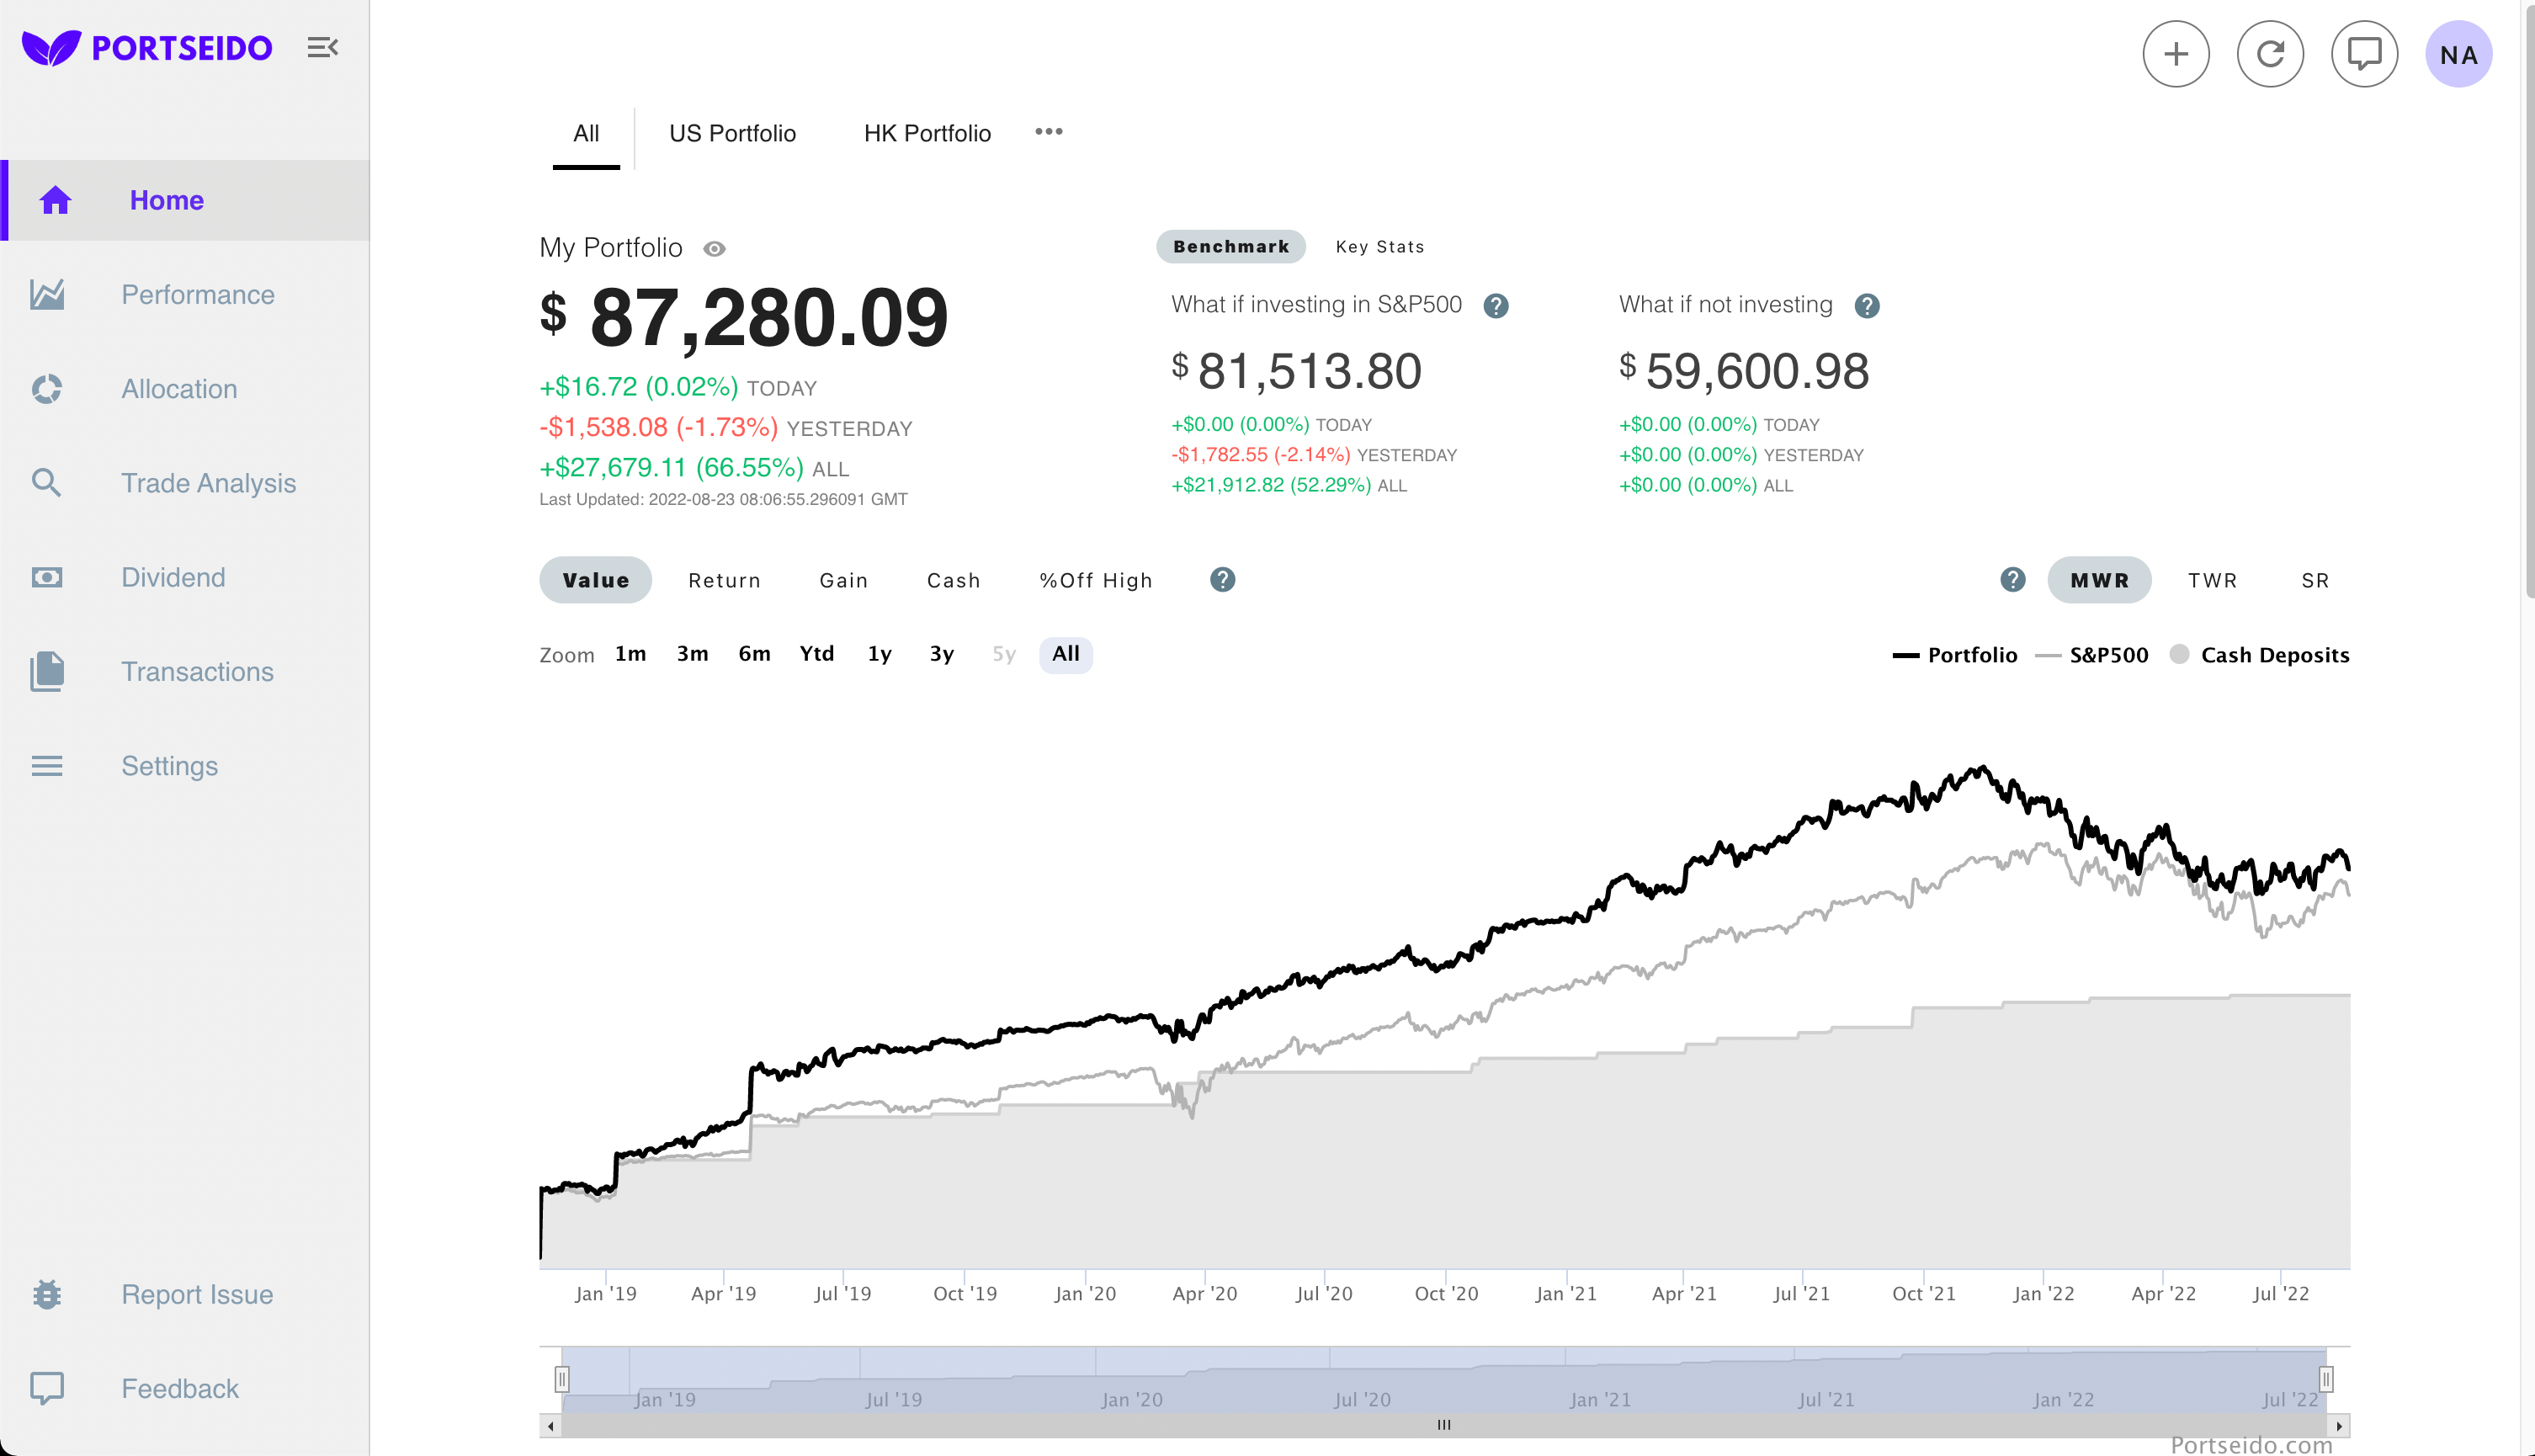Image resolution: width=2535 pixels, height=1456 pixels.
Task: Switch return calculation to TWR
Action: point(2212,580)
